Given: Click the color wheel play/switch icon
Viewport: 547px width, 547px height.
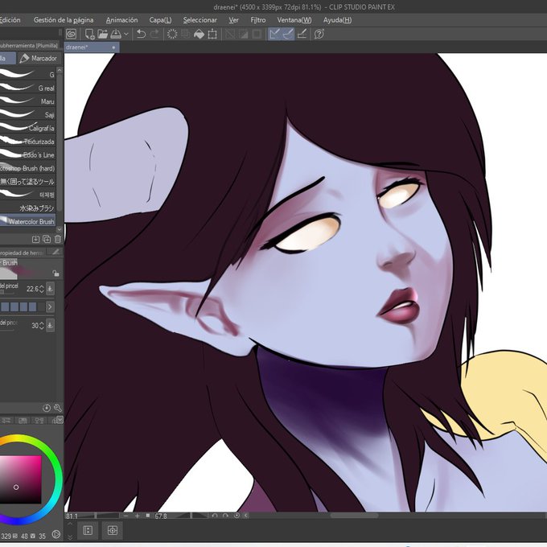Looking at the screenshot, I should tap(56, 534).
